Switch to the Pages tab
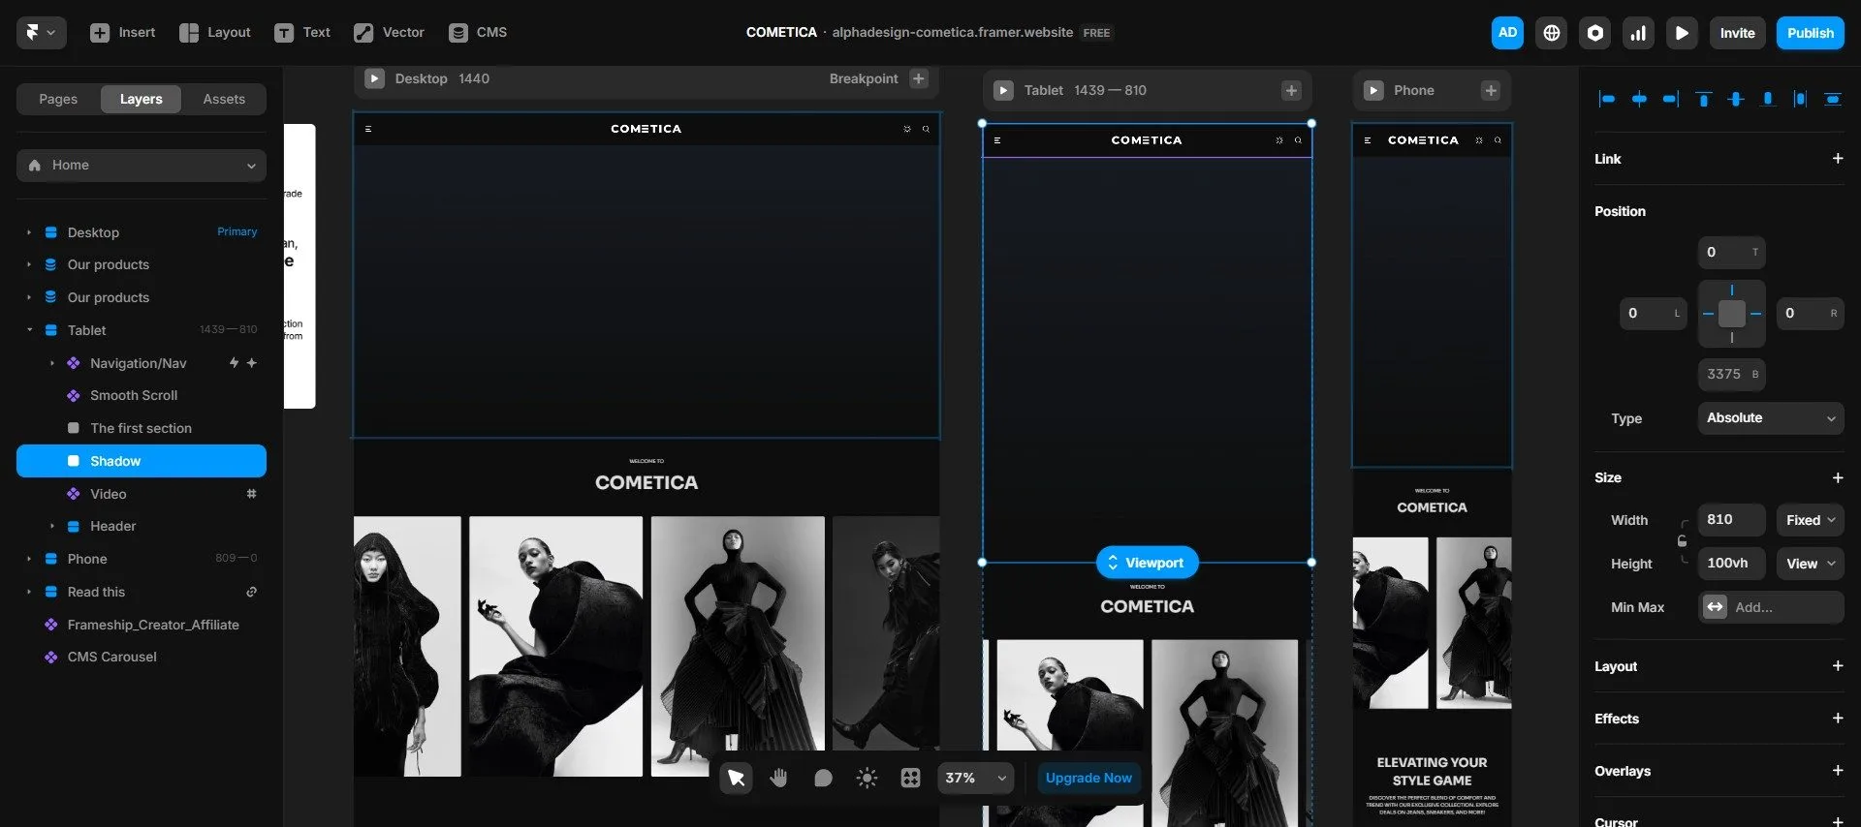Image resolution: width=1861 pixels, height=827 pixels. tap(58, 99)
